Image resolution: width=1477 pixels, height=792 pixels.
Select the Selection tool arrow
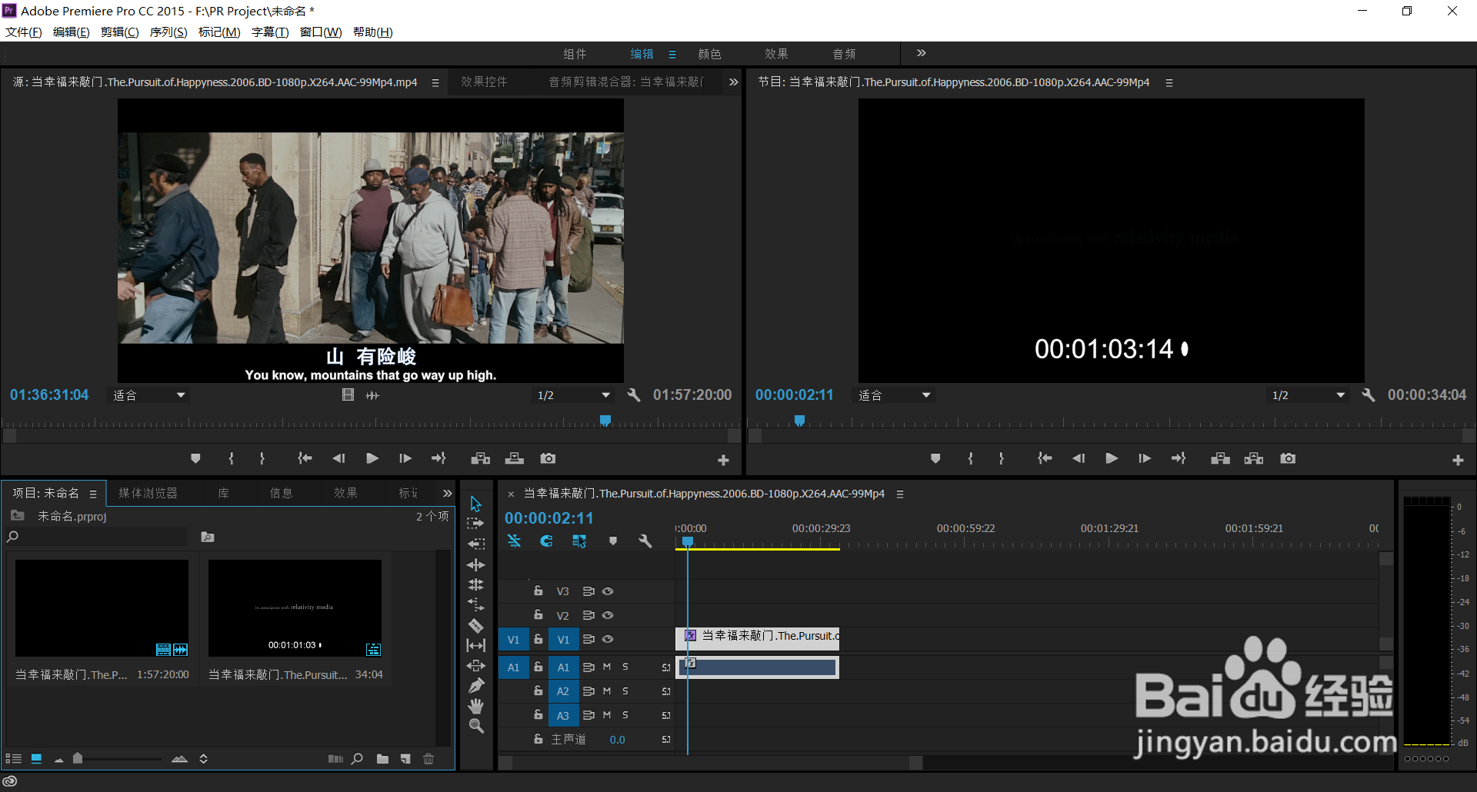476,504
